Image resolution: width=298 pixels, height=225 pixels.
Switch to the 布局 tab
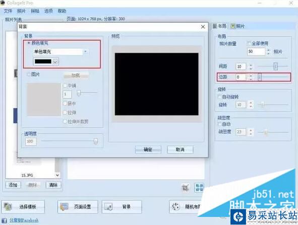220,26
